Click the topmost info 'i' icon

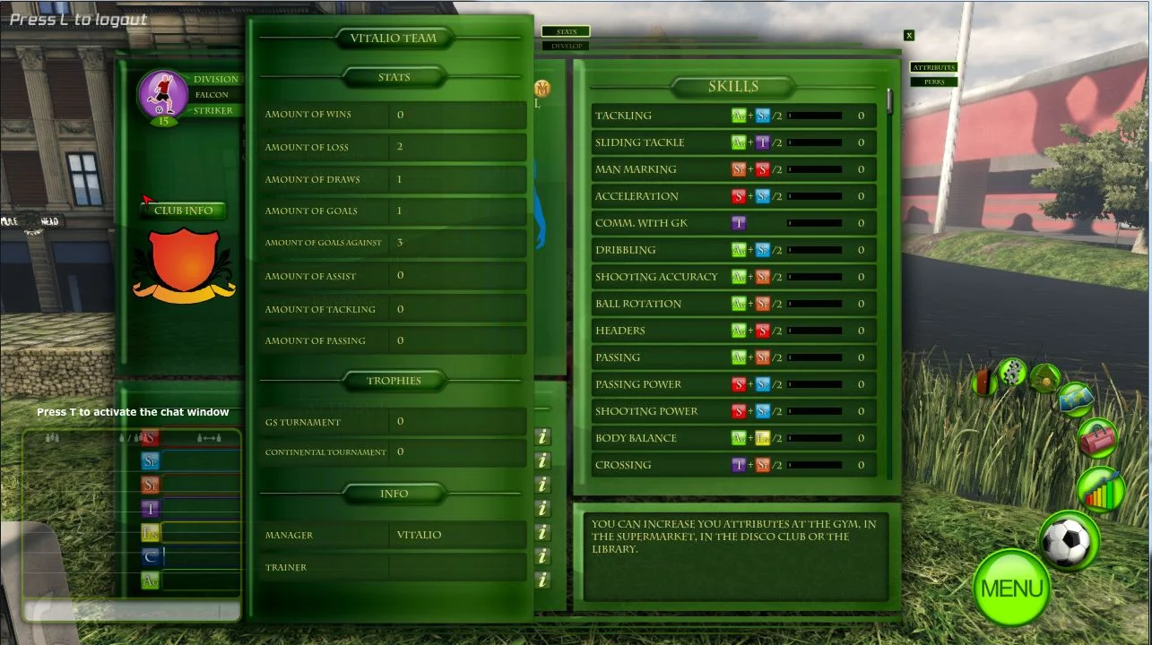(542, 437)
